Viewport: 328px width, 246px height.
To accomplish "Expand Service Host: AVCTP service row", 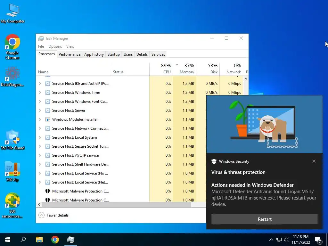I will coord(40,155).
